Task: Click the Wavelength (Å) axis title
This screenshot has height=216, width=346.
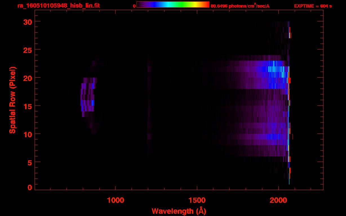Action: (179, 211)
